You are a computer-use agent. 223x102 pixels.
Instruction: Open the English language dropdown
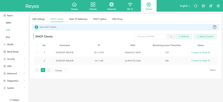pyautogui.click(x=185, y=6)
